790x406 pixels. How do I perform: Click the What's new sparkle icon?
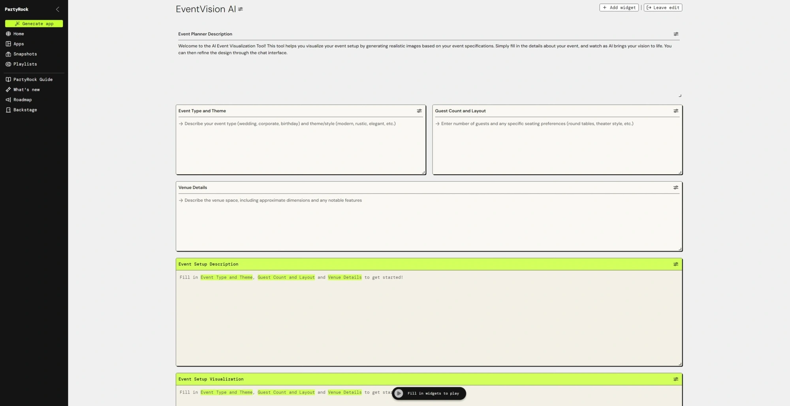pos(8,89)
